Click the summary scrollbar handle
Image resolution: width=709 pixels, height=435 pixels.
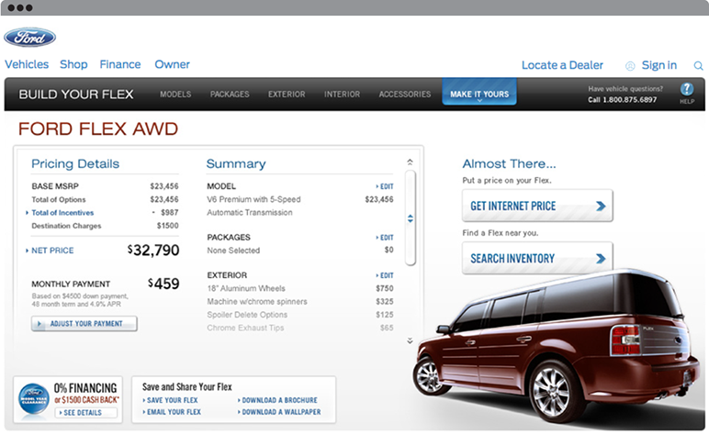(x=410, y=218)
